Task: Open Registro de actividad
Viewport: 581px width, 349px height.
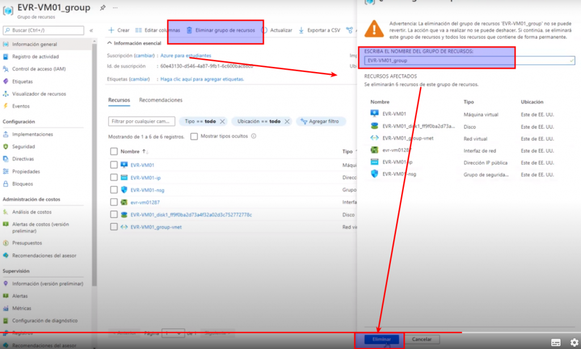Action: tap(35, 57)
